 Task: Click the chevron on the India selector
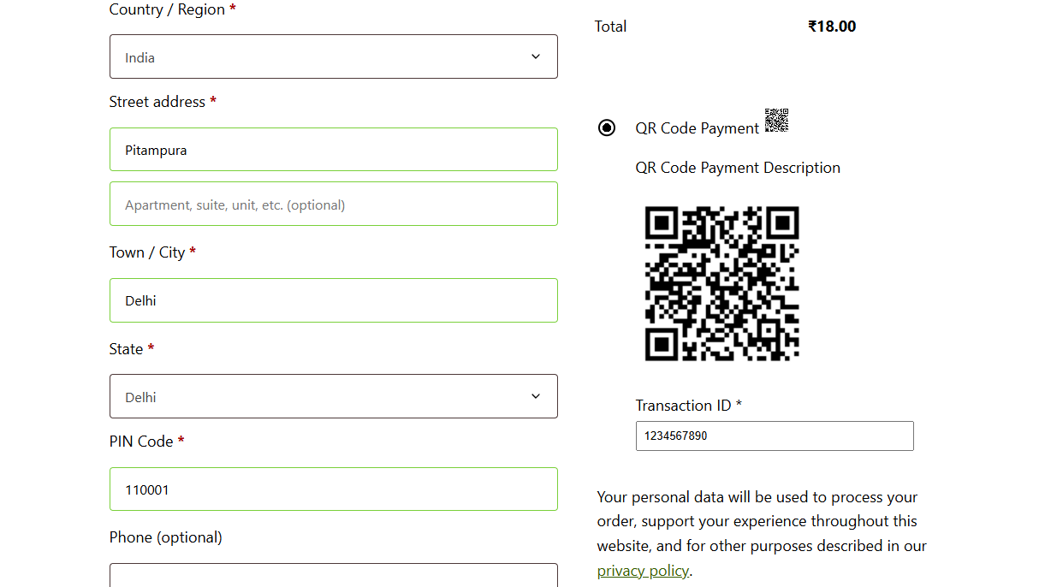[536, 56]
